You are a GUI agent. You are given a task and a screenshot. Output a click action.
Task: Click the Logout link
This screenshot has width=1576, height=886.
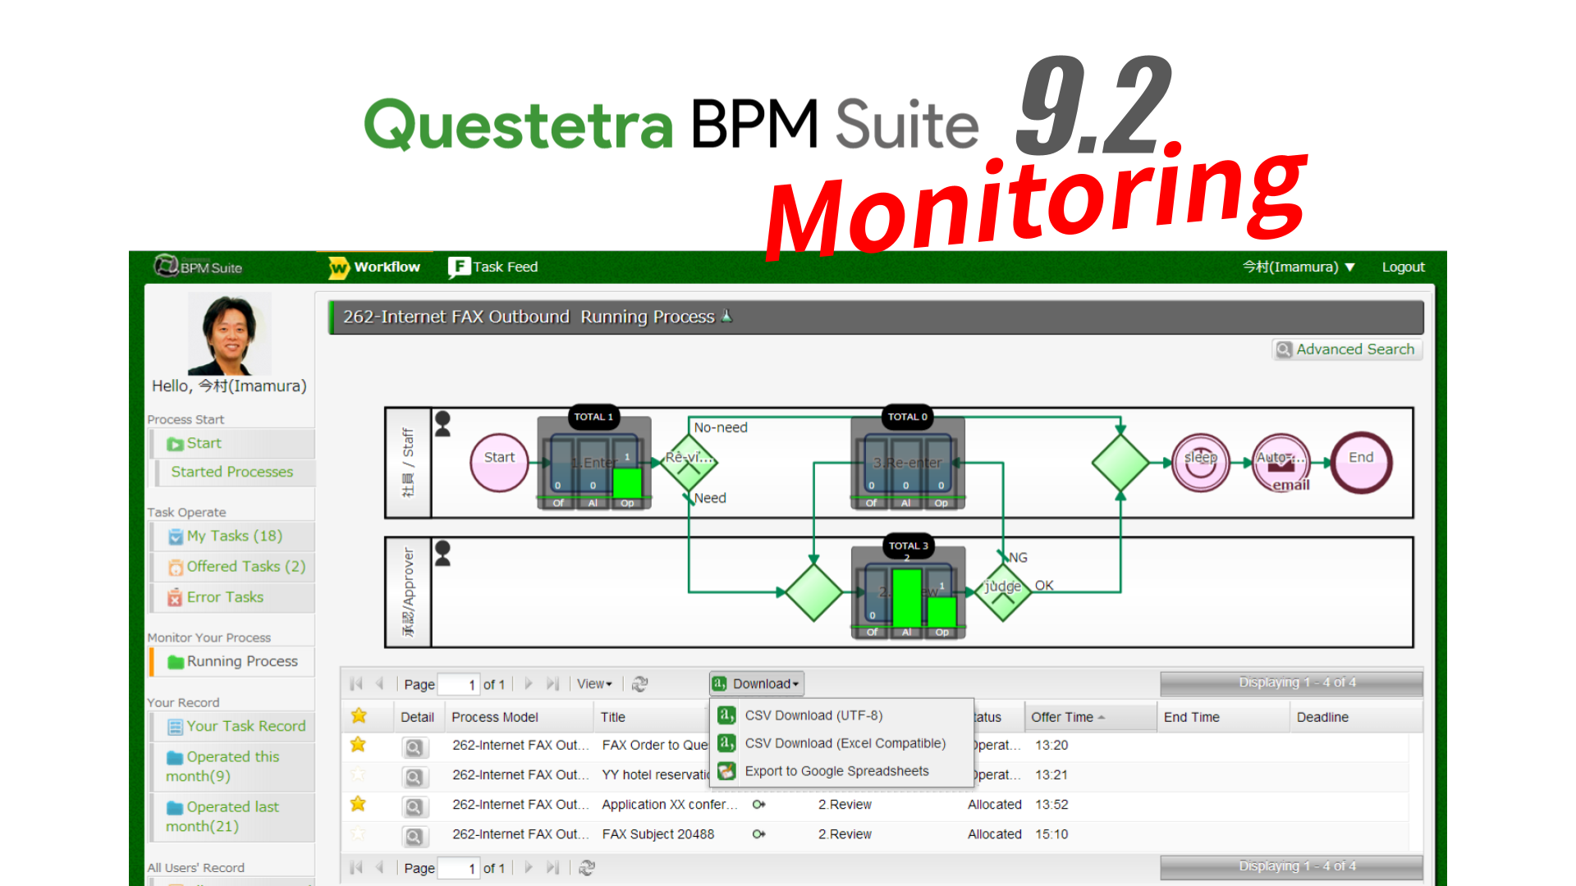point(1403,267)
